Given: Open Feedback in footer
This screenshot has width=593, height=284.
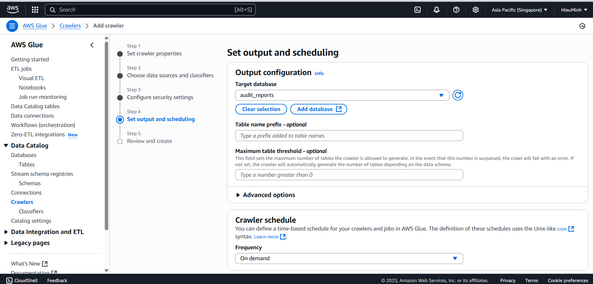Looking at the screenshot, I should point(57,281).
